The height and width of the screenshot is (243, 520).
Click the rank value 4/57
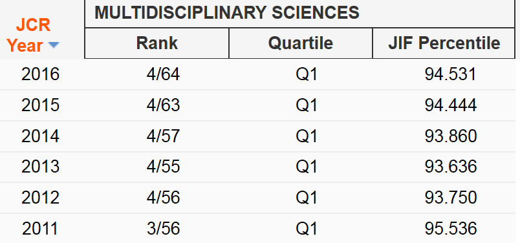[x=163, y=136]
